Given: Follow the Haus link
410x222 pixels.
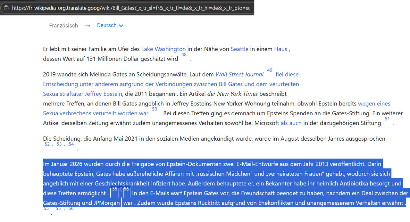Looking at the screenshot, I should tap(280, 49).
